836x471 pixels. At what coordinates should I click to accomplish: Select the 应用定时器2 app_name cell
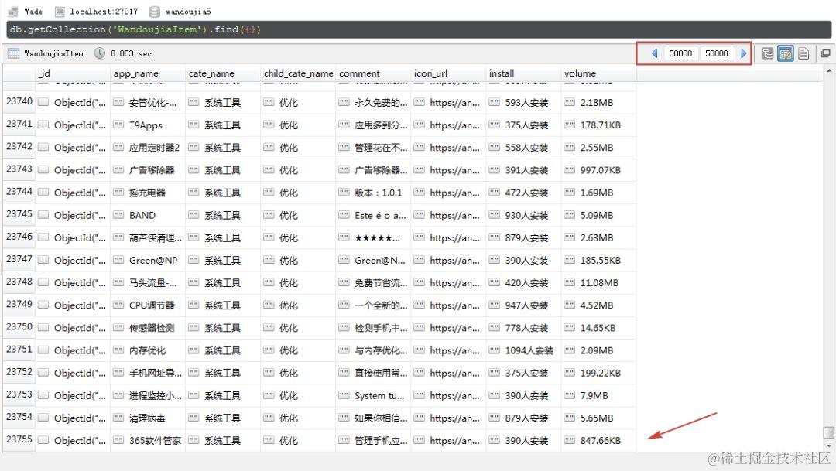point(148,147)
